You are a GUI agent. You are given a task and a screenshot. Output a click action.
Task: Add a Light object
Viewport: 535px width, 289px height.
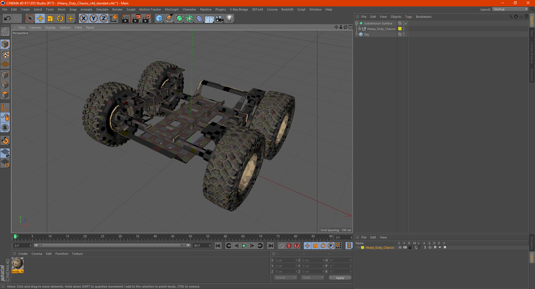pos(230,19)
